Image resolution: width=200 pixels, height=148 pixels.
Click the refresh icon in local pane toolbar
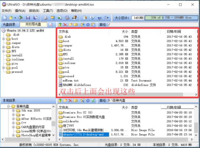point(93,101)
